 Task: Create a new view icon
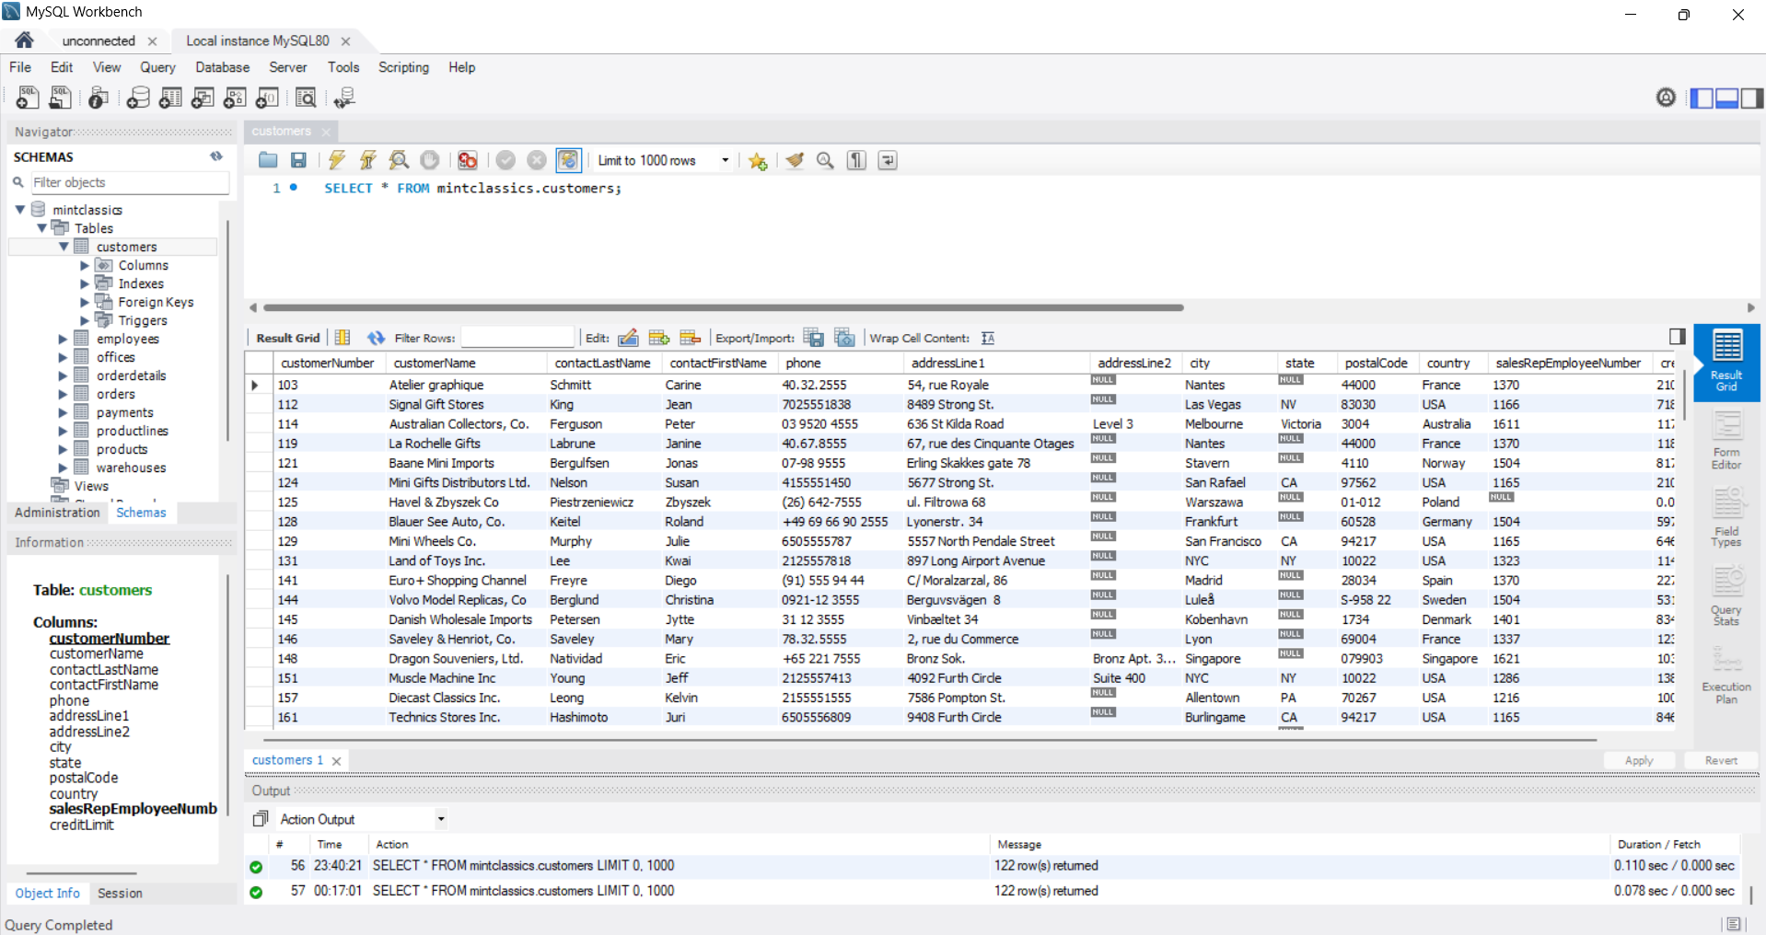[x=203, y=98]
